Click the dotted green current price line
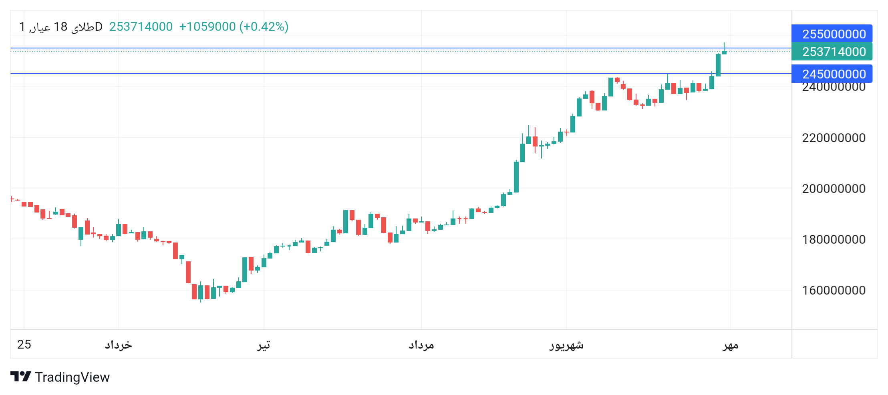Screen dimensions: 888x395 [x=401, y=51]
